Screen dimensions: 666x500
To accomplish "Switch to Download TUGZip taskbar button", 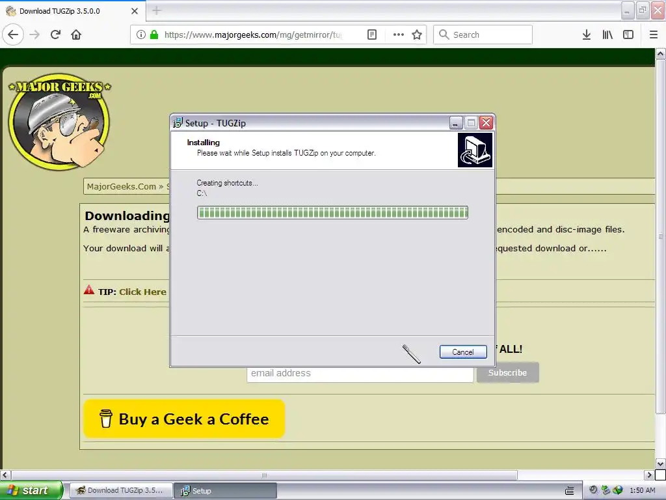I will click(121, 490).
